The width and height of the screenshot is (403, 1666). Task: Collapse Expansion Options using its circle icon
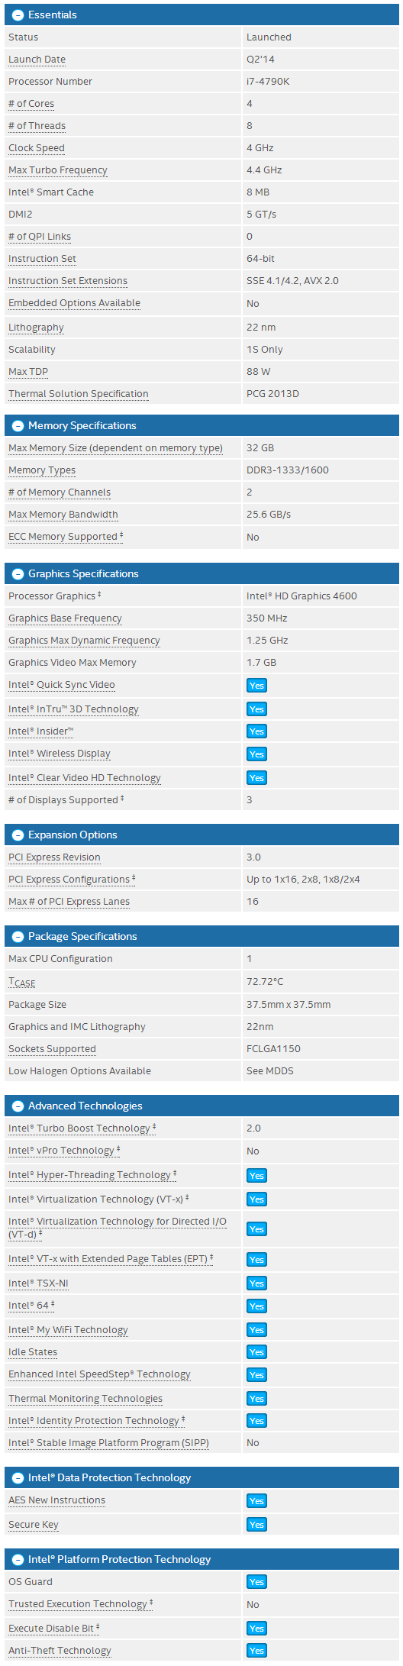[x=18, y=835]
